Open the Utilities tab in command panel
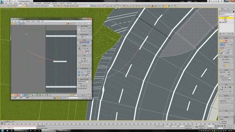 pyautogui.click(x=233, y=9)
